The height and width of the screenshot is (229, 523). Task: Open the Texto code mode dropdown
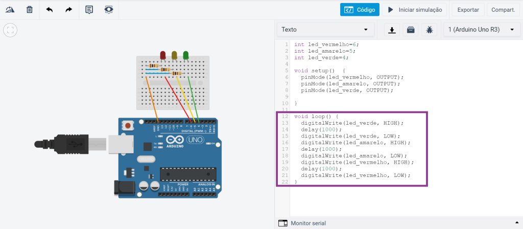coord(325,29)
